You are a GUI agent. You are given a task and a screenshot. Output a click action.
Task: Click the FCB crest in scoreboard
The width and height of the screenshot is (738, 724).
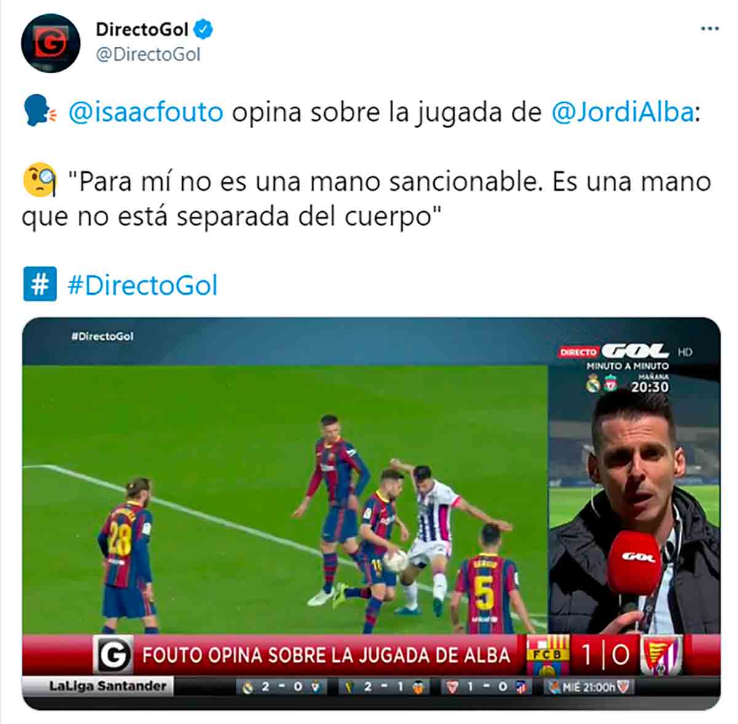pyautogui.click(x=547, y=654)
